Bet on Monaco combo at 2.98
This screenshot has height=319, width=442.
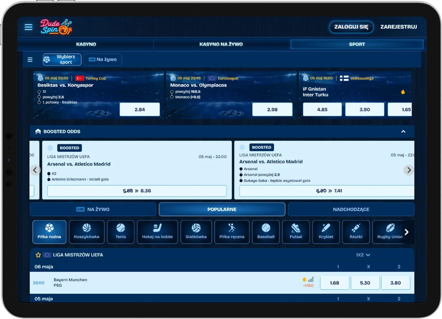(272, 109)
